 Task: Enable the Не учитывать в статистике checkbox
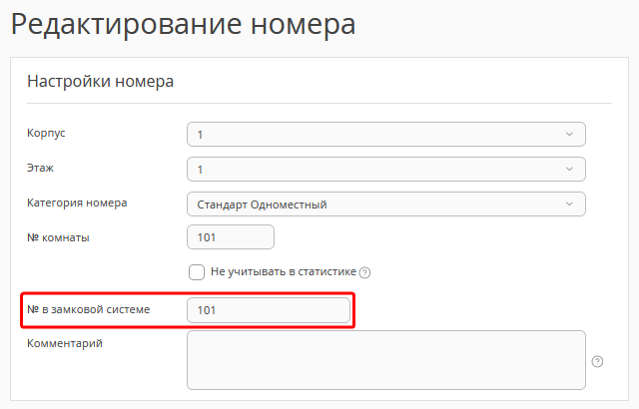pos(197,271)
